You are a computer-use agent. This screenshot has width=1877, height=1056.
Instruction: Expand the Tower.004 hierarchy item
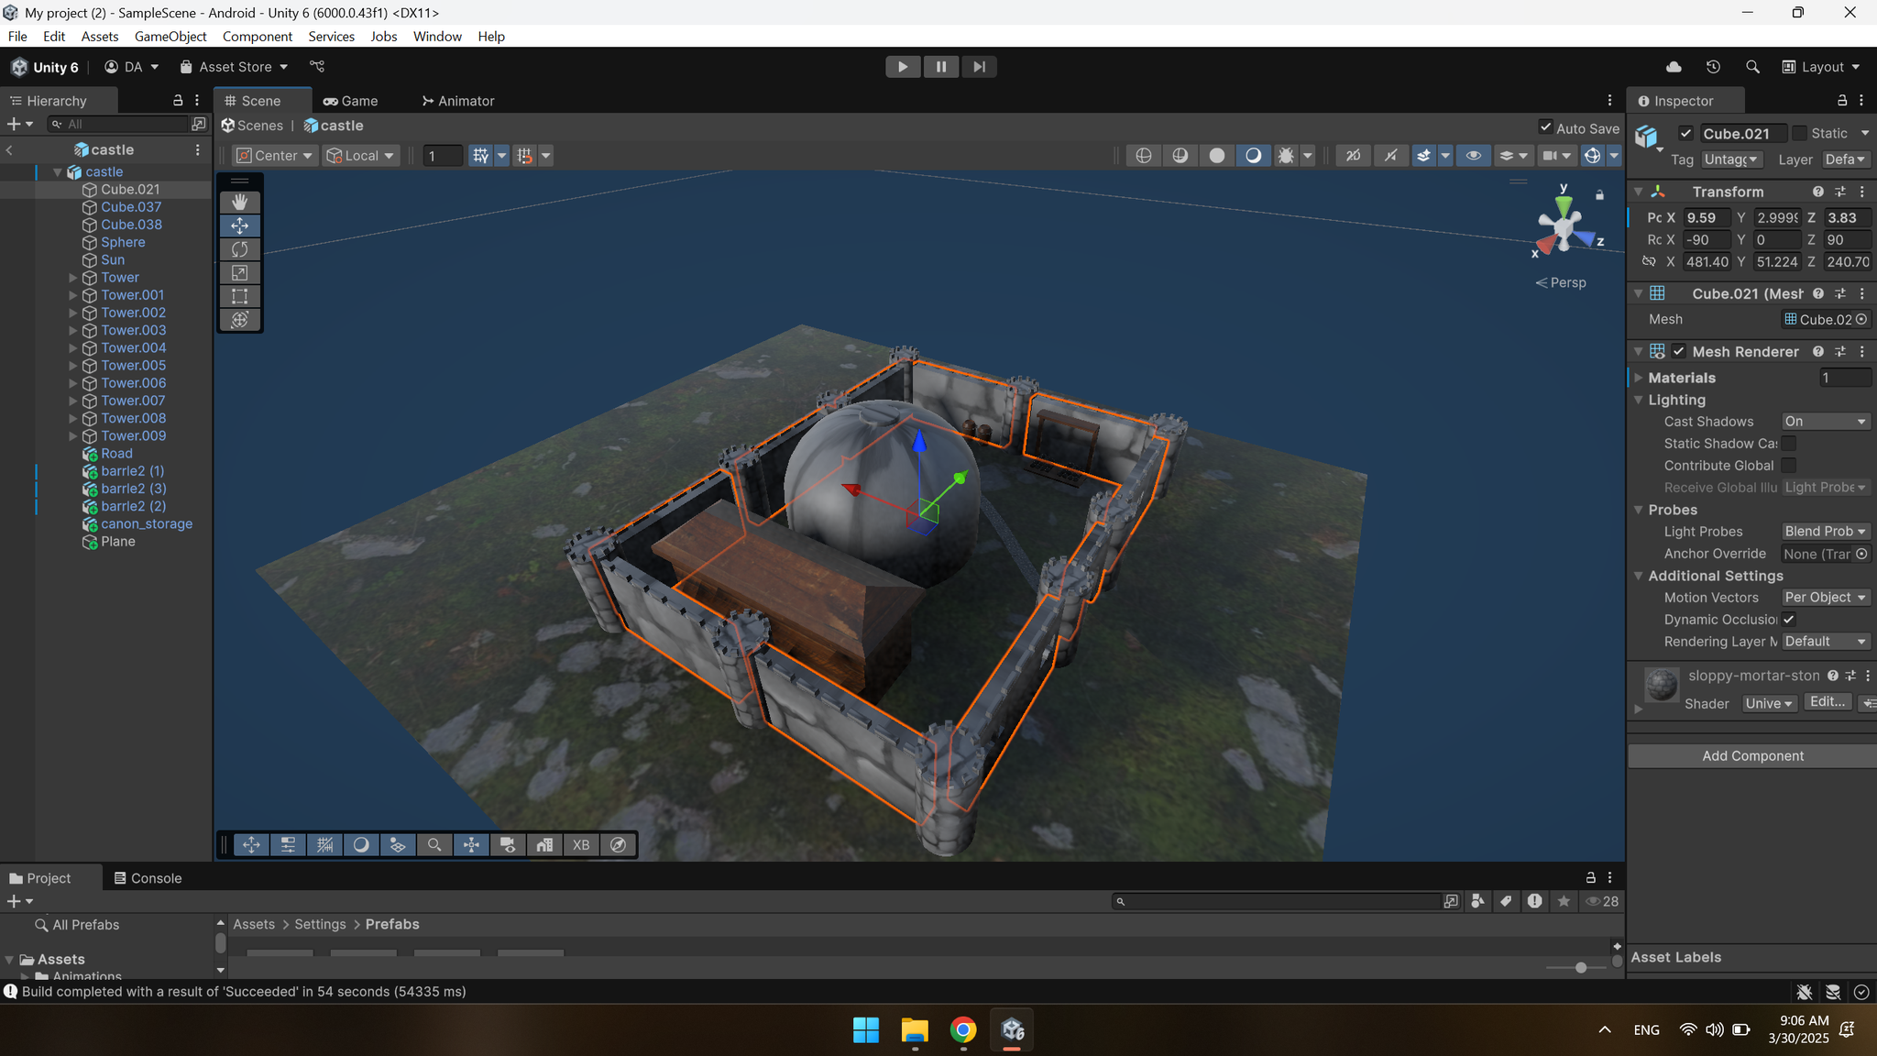(x=73, y=348)
